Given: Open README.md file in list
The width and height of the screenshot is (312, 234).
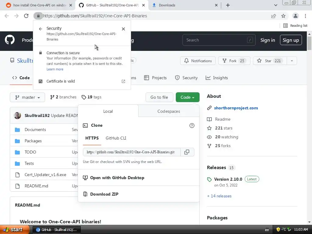Looking at the screenshot, I should pyautogui.click(x=37, y=186).
